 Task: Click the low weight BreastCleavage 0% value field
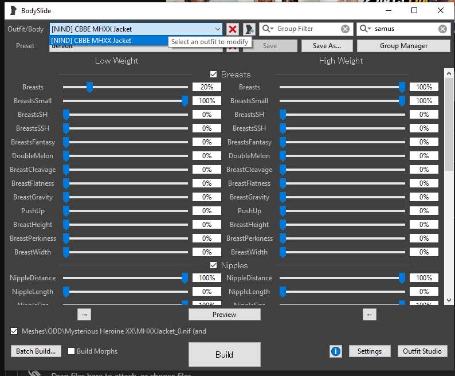[207, 170]
